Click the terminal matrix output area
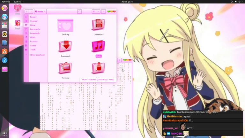The image size is (245, 138). (85, 106)
